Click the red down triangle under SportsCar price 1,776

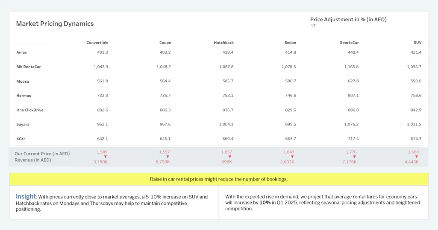[355, 157]
